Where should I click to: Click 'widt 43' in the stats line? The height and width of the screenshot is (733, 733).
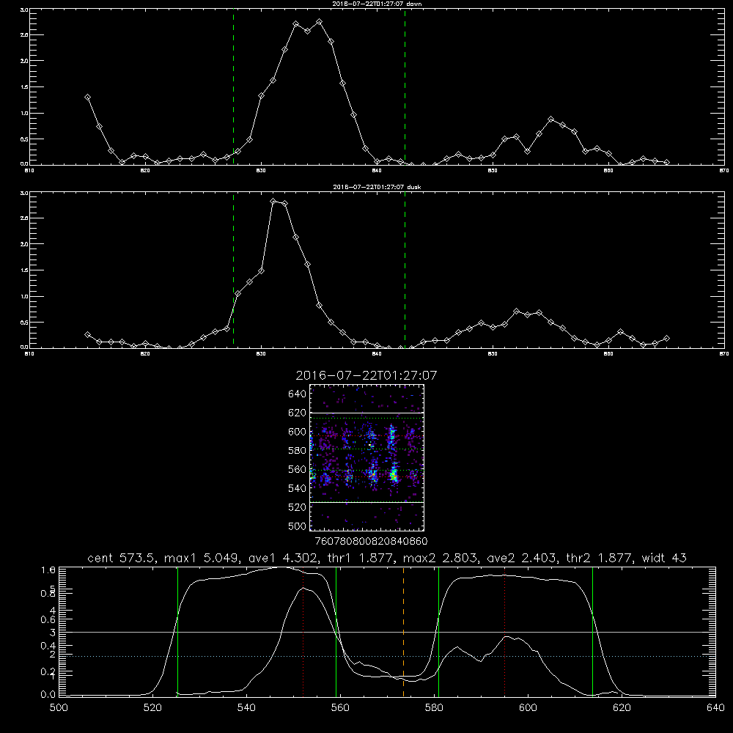tap(664, 558)
